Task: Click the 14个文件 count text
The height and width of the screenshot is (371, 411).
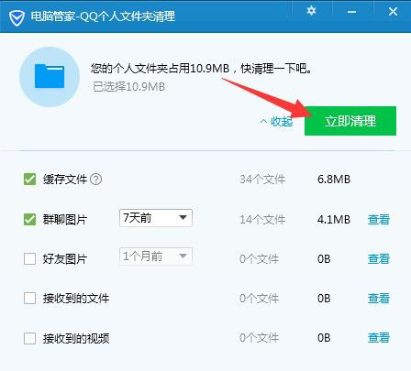Action: click(x=262, y=220)
